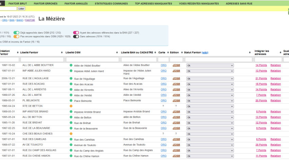This screenshot has height=163, width=289.
Task: Click green status dot for Place Belmonte
Action: (71, 101)
